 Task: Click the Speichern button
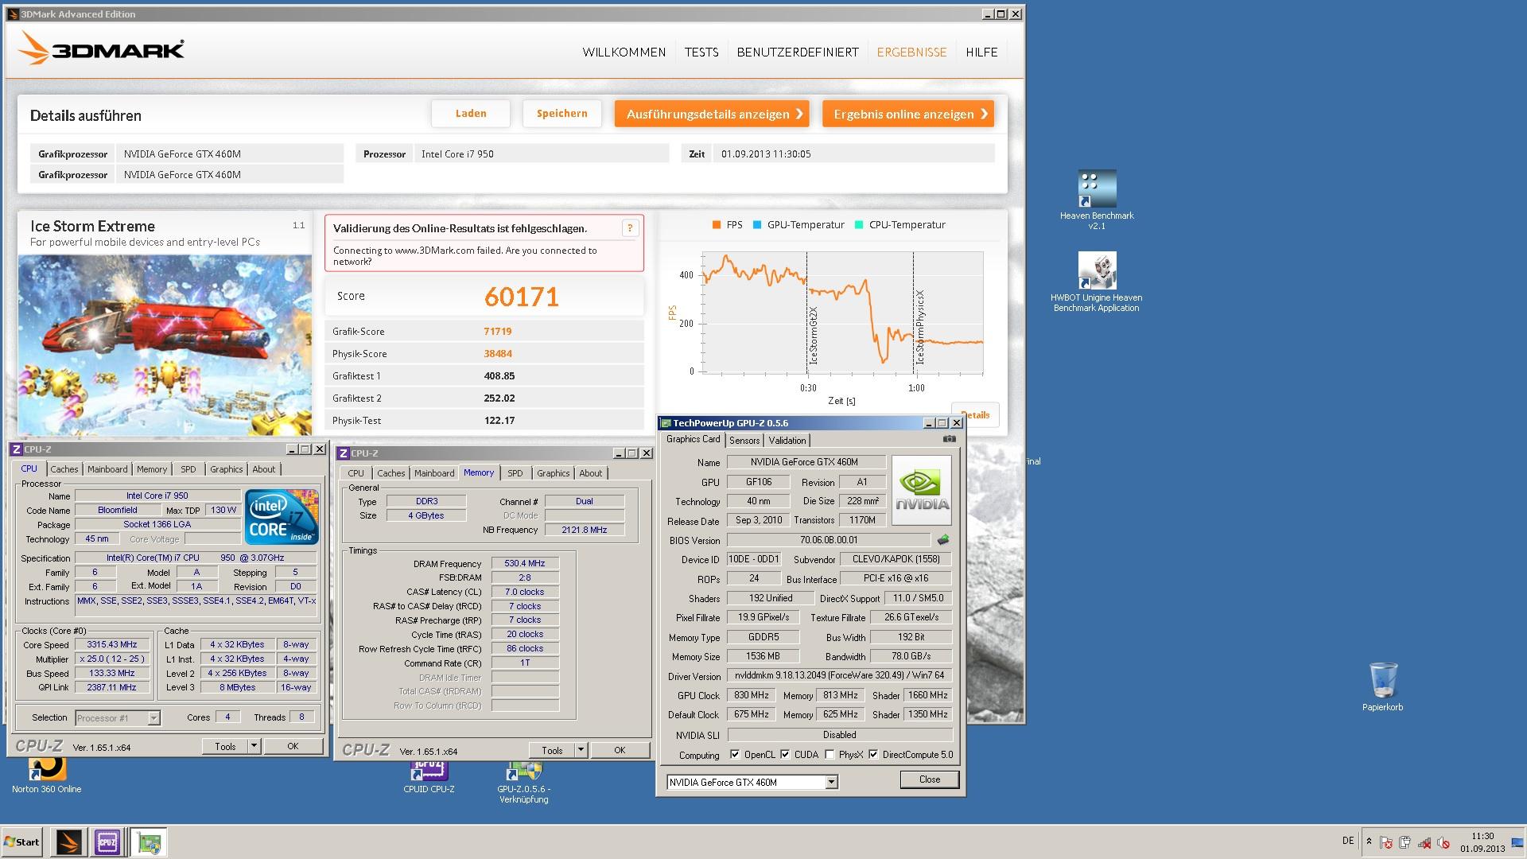[x=562, y=114]
